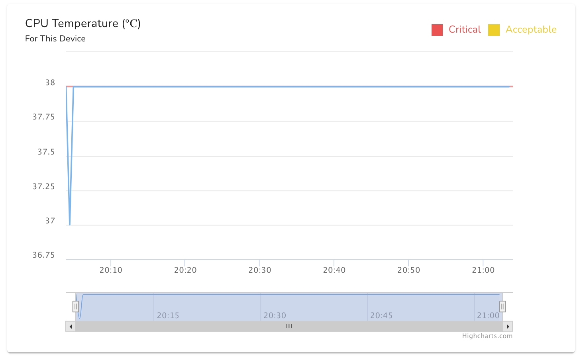This screenshot has height=356, width=581.
Task: Click the yellow Acceptable legend swatch
Action: [x=494, y=30]
